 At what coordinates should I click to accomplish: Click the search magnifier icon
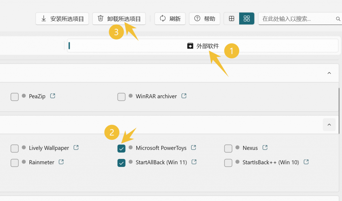pos(338,19)
